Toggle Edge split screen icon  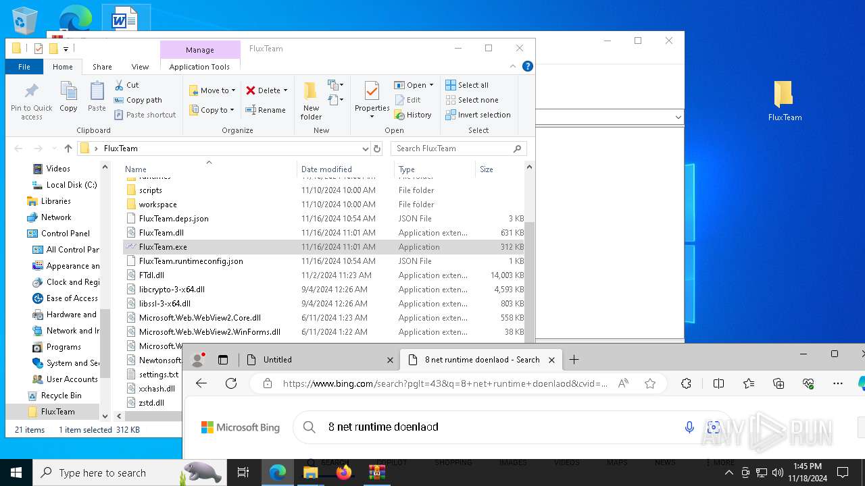pyautogui.click(x=718, y=383)
